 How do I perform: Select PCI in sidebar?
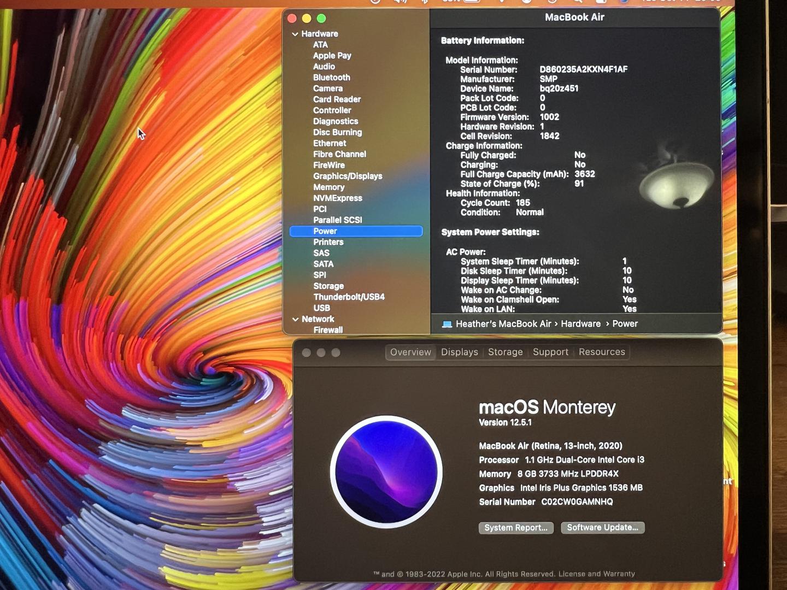(320, 209)
